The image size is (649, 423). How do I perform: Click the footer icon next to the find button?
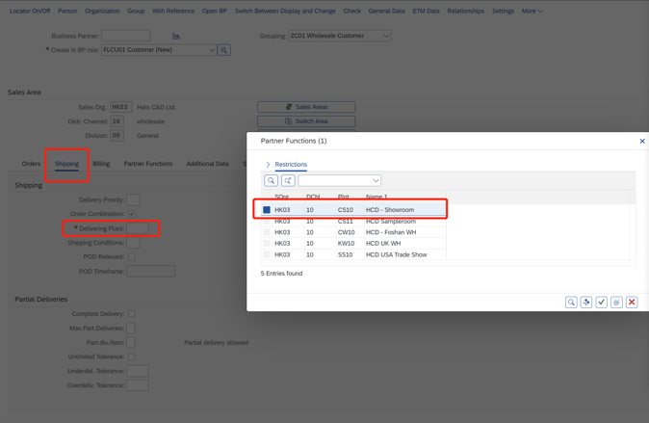pyautogui.click(x=586, y=303)
